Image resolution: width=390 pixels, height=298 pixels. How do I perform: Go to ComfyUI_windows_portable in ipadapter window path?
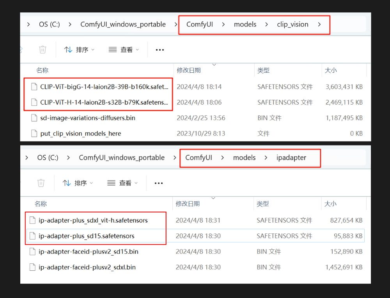pos(122,158)
